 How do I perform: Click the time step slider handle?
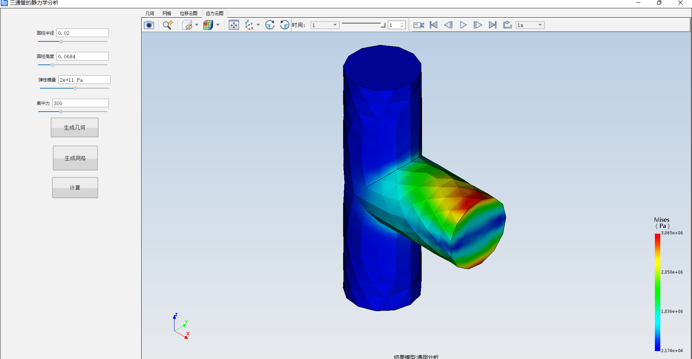(x=383, y=25)
